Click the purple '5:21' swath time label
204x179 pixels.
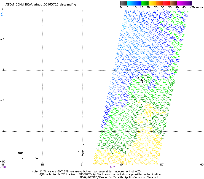coord(113,167)
